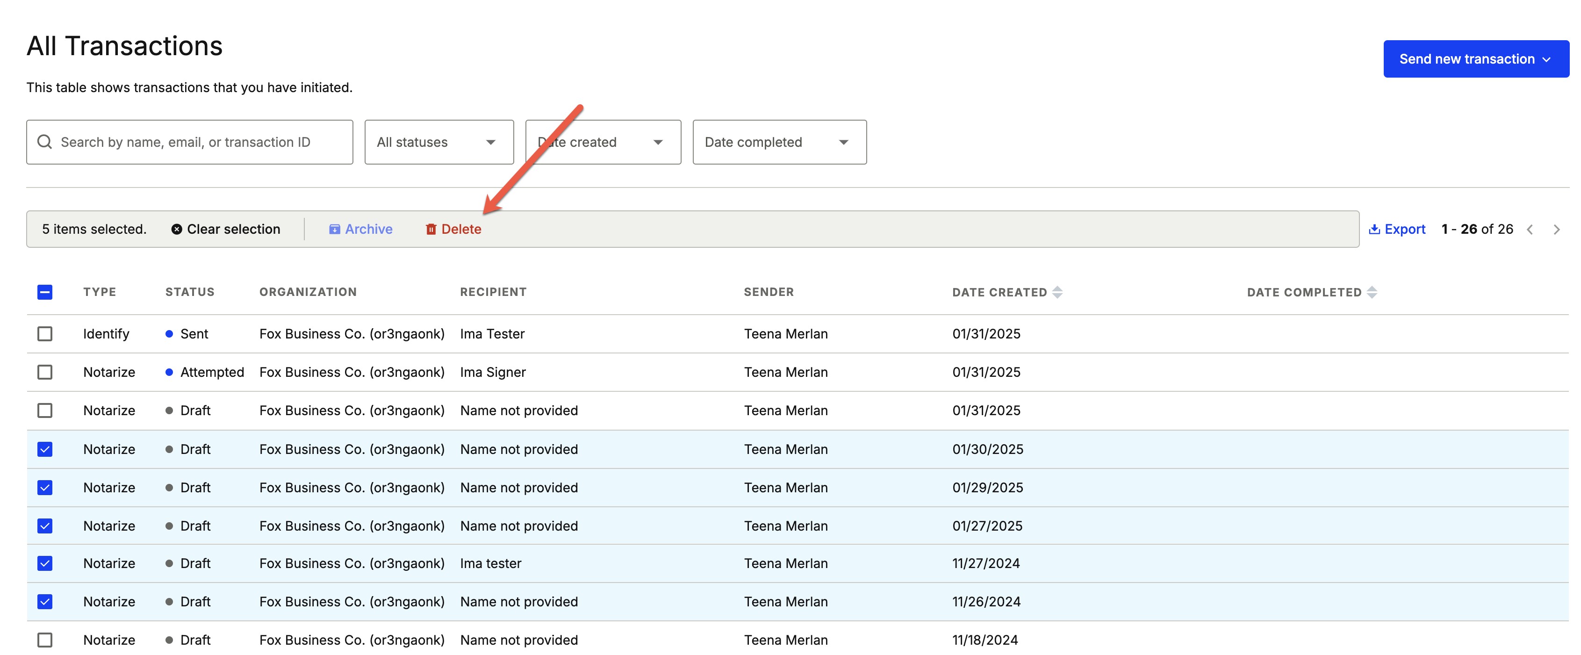Open the Date completed filter dropdown
The width and height of the screenshot is (1581, 655).
tap(779, 142)
